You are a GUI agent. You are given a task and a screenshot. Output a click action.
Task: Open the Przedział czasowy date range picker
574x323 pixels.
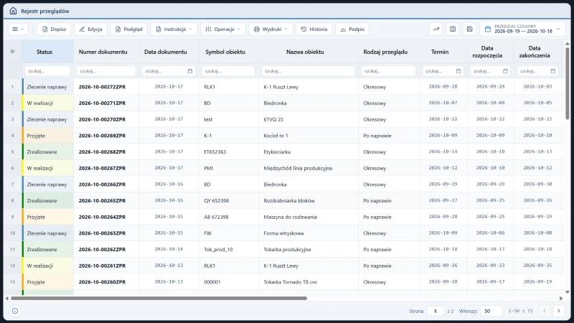pos(523,29)
